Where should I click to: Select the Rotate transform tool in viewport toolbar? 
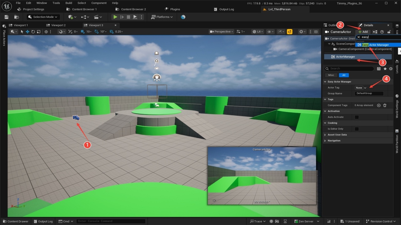(x=33, y=32)
